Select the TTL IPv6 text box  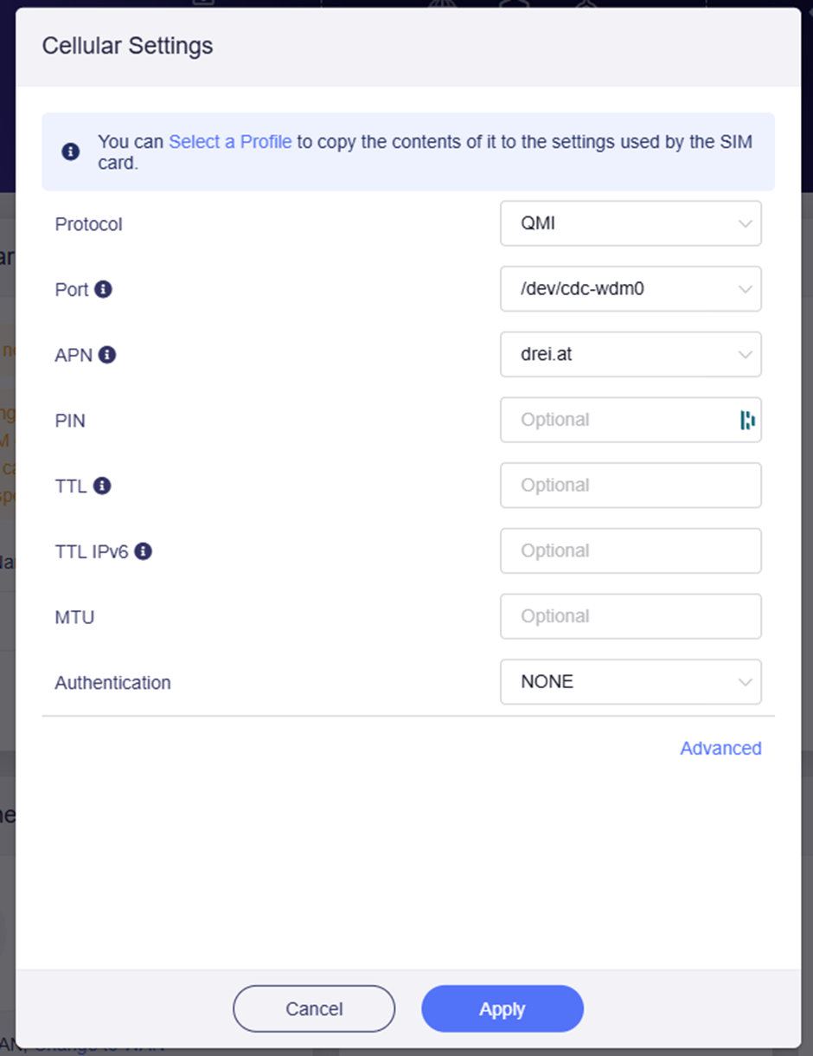coord(630,551)
